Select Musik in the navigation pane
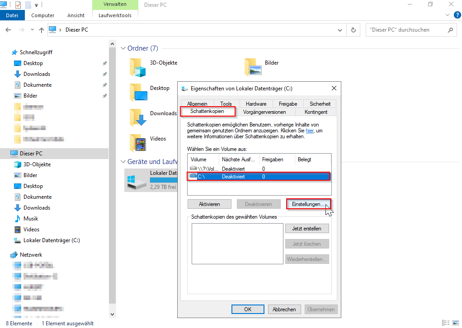Image resolution: width=462 pixels, height=328 pixels. pyautogui.click(x=31, y=219)
